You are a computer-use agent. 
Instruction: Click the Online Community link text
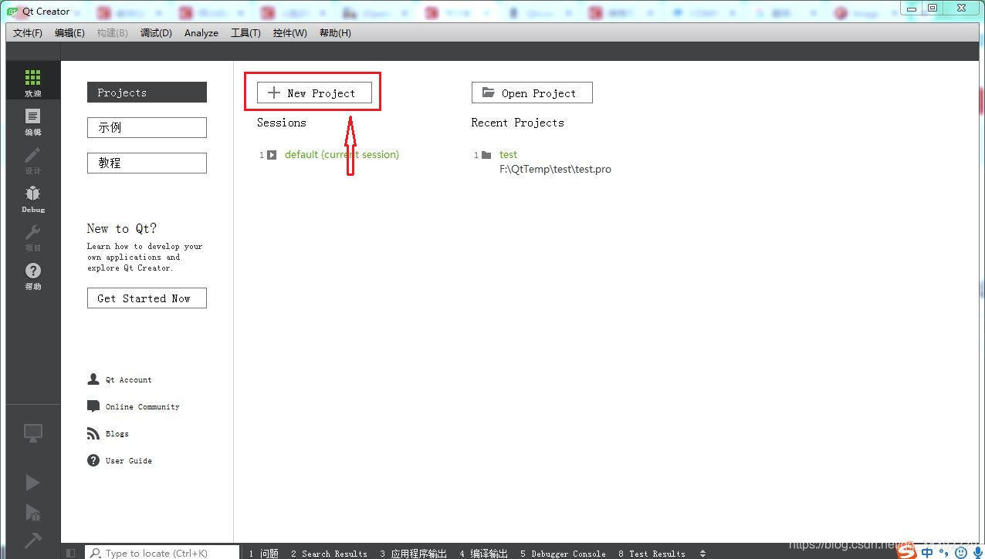[142, 406]
